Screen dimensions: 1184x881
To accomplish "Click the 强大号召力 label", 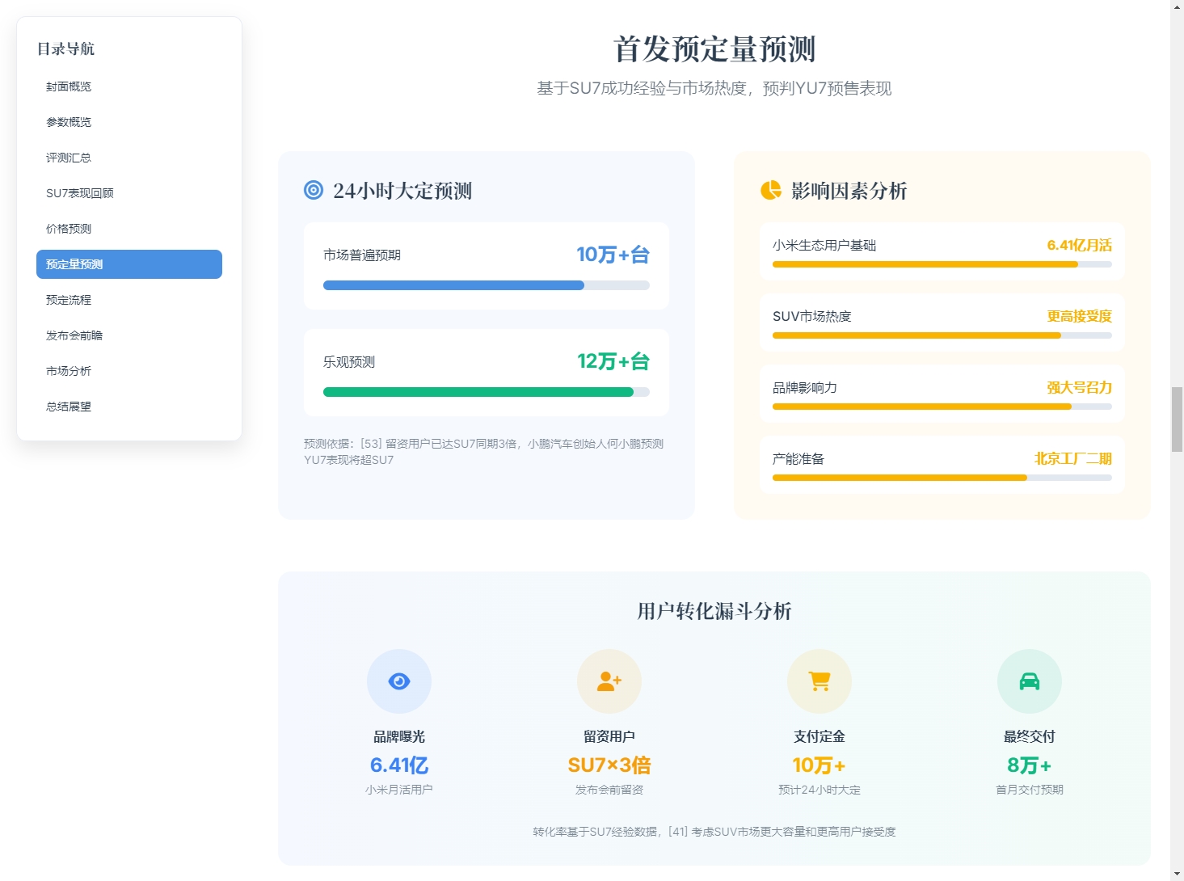I will (x=1079, y=387).
